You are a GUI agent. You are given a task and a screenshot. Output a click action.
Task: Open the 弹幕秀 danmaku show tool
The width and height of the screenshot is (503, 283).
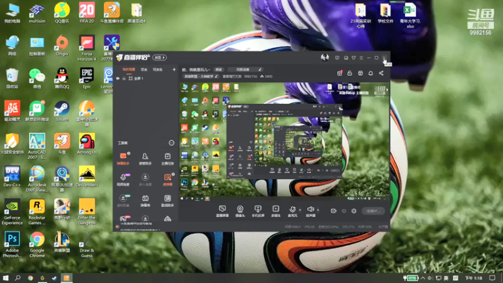pyautogui.click(x=145, y=201)
